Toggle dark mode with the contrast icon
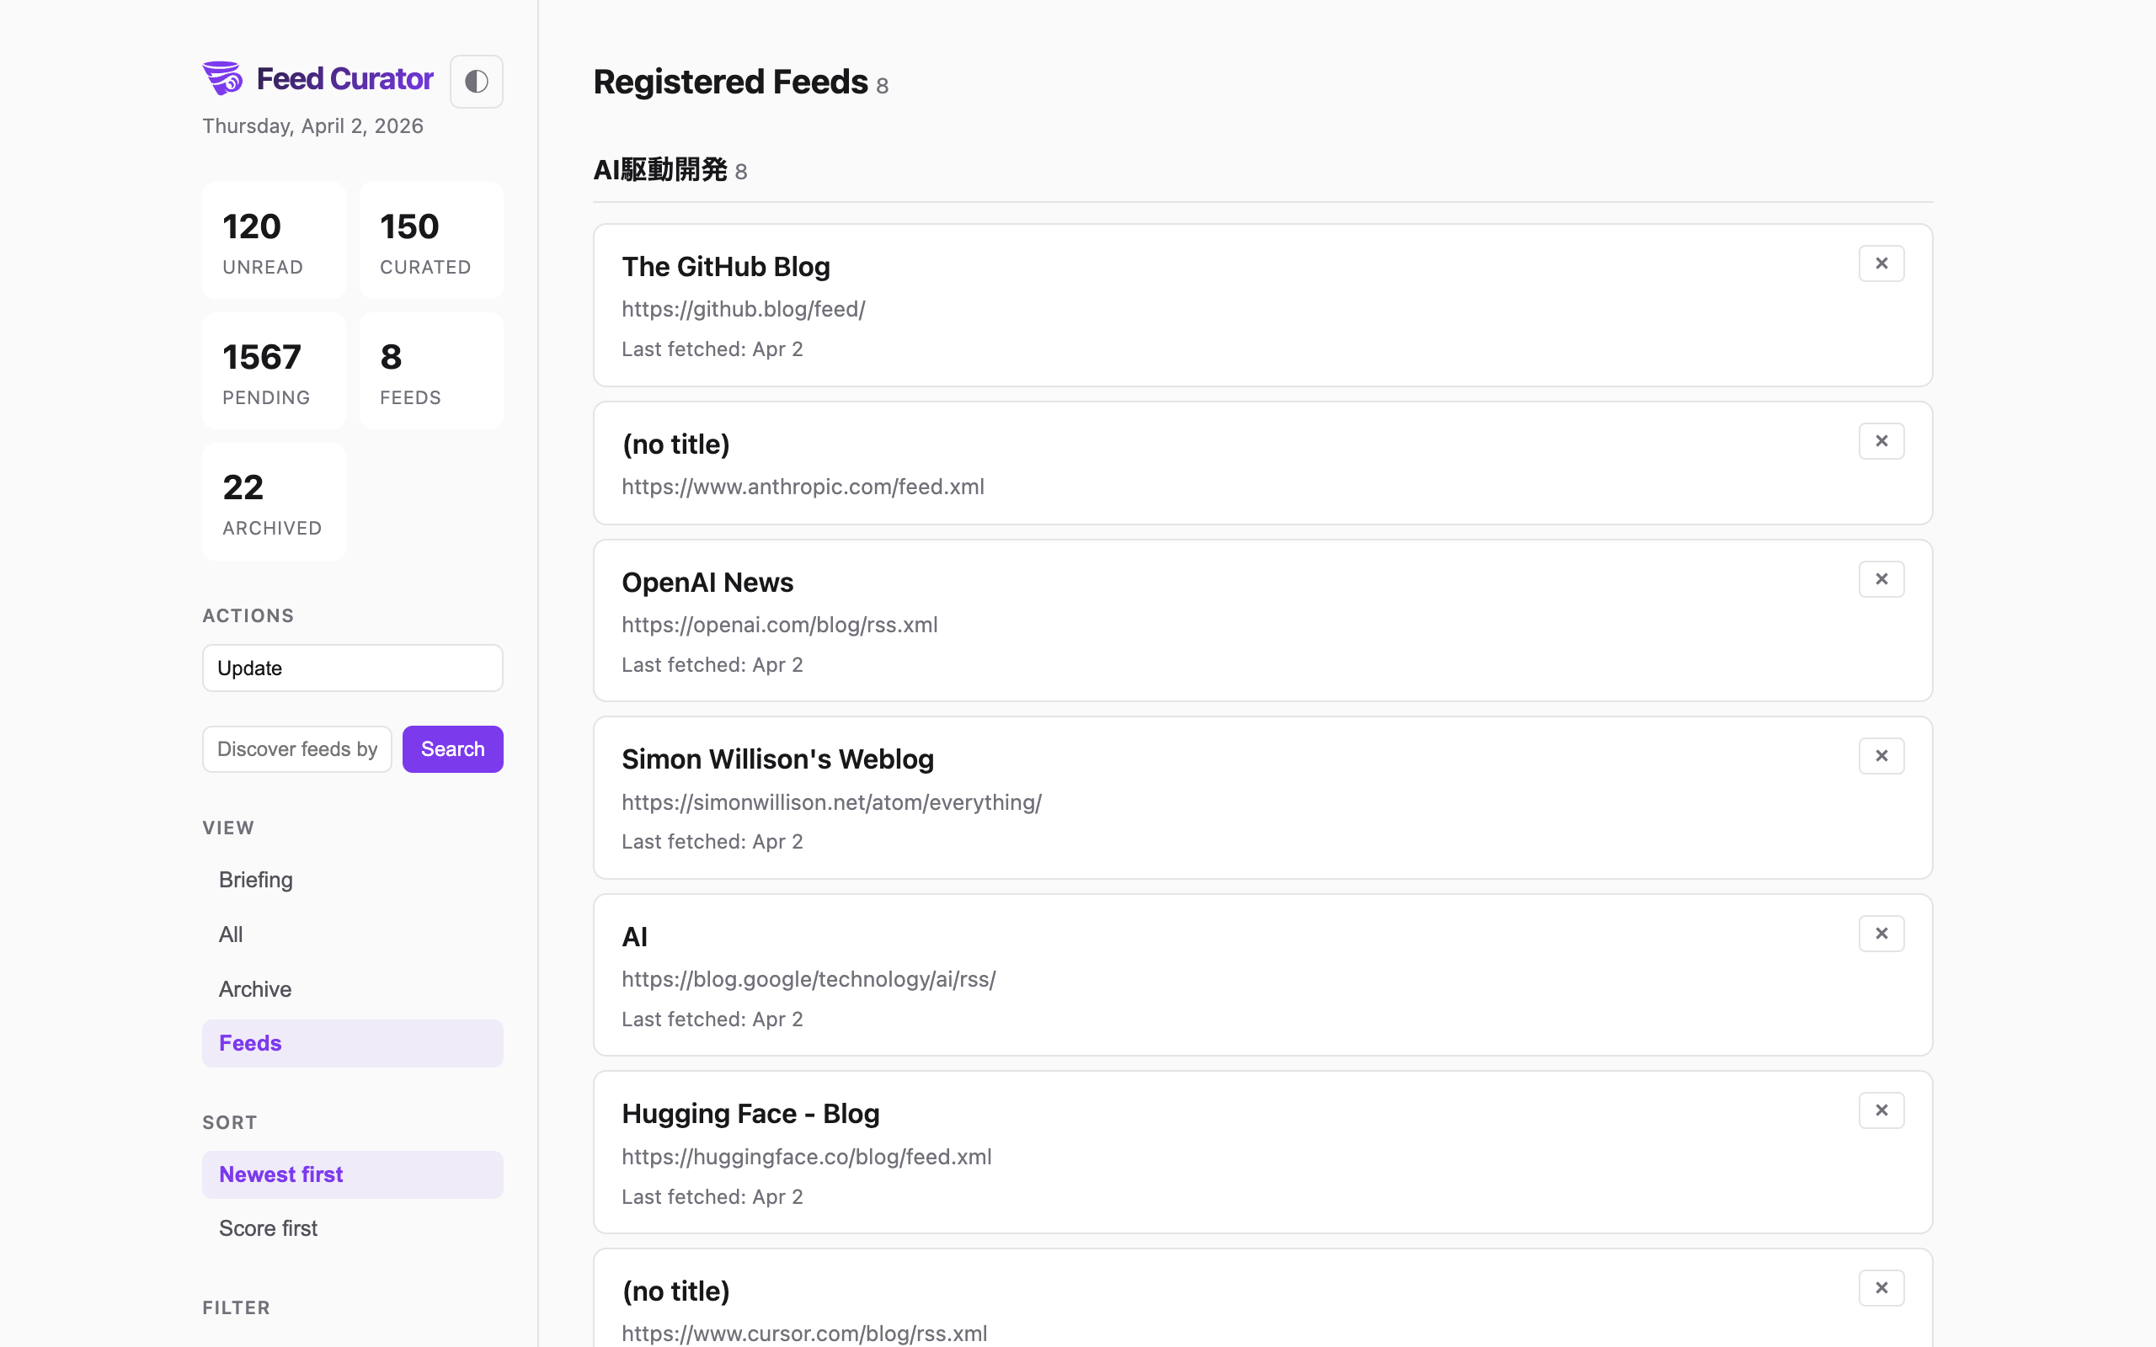This screenshot has height=1347, width=2156. pos(477,80)
